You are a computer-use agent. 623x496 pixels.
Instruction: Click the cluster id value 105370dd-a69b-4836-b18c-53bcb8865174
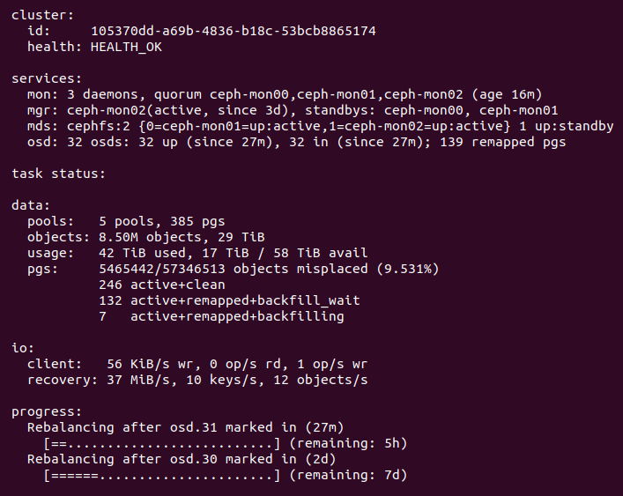coord(233,32)
